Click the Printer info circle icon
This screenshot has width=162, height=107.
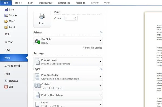101,32
